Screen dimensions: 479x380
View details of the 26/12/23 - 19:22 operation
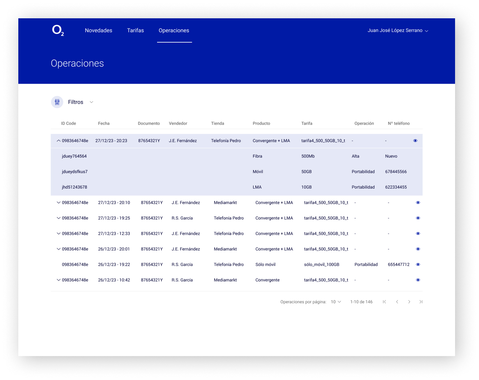click(418, 265)
